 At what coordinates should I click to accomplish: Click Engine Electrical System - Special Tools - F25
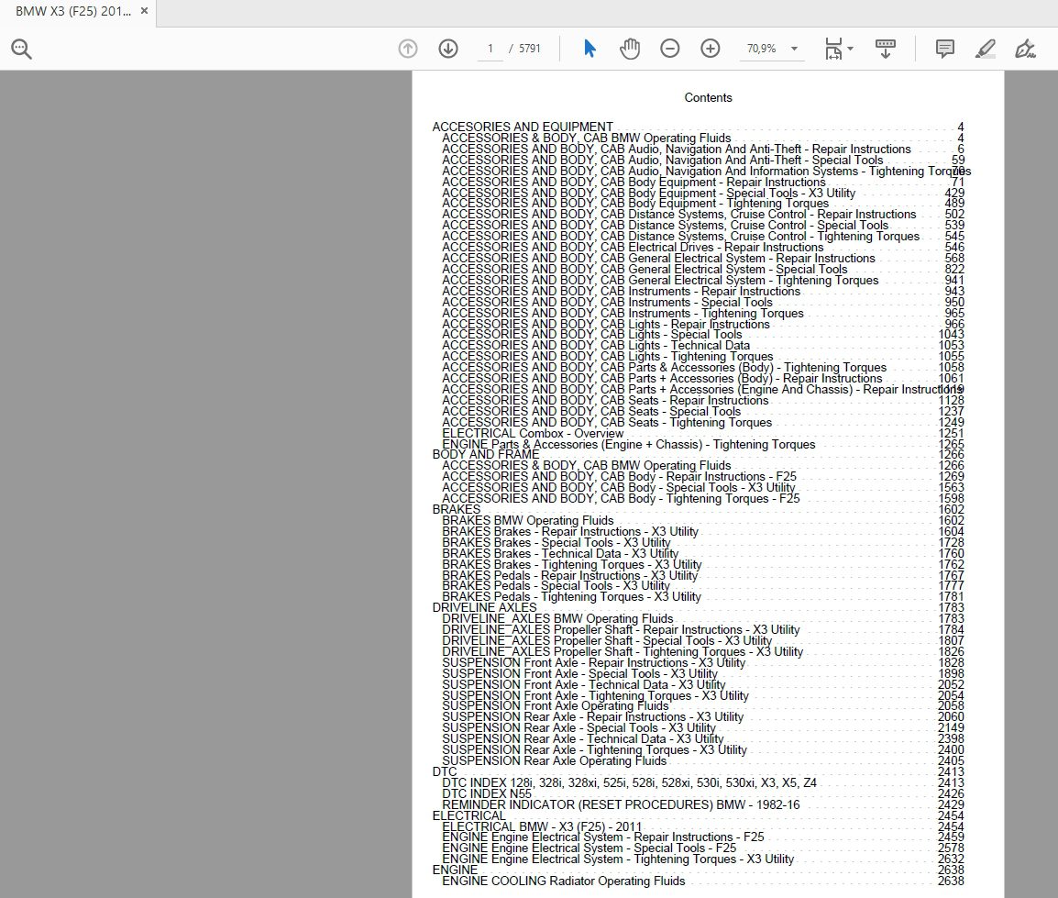(590, 848)
